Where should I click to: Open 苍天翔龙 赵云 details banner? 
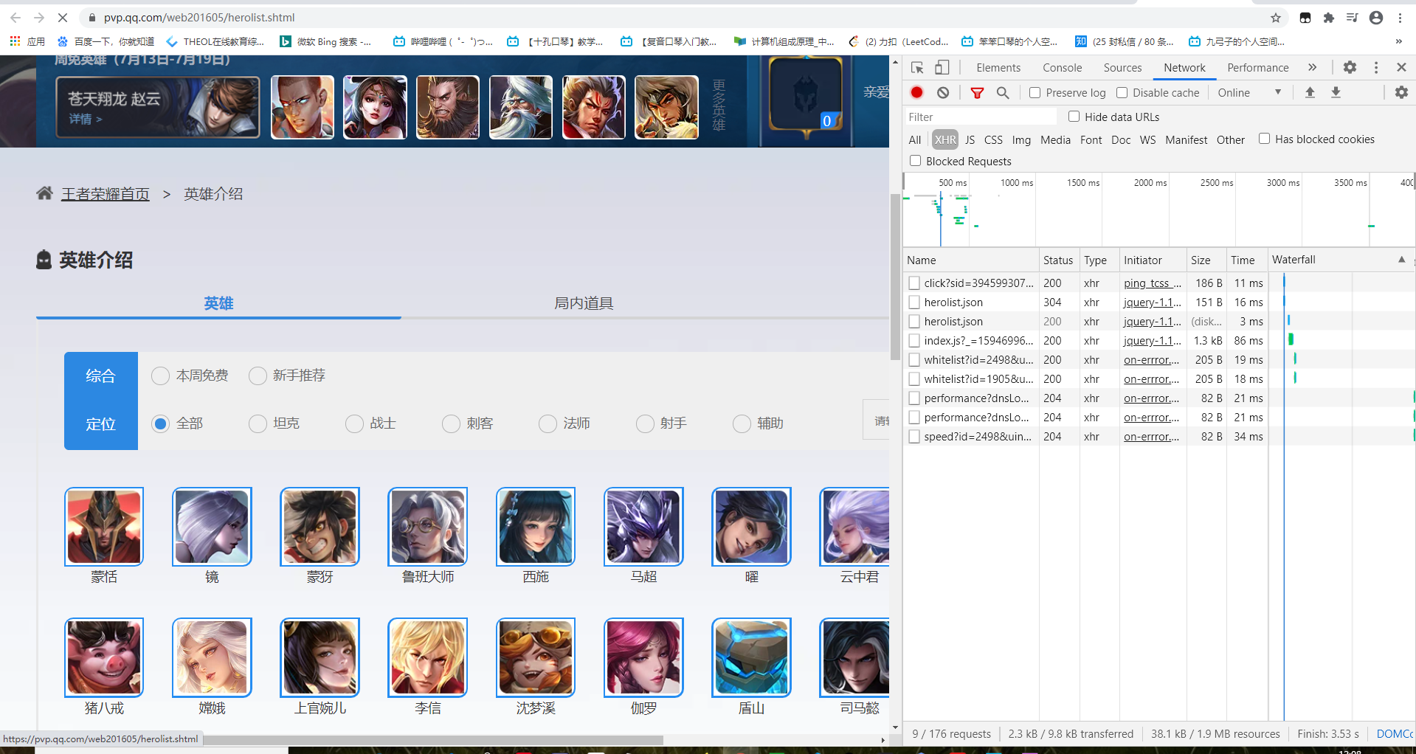[x=158, y=108]
